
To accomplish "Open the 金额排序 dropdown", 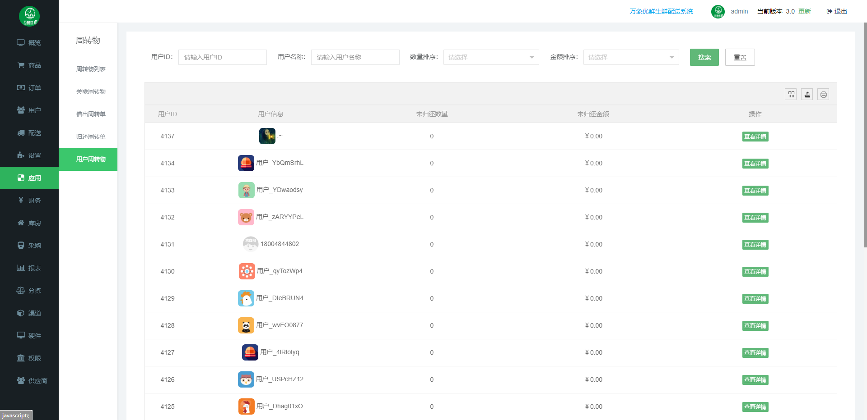I will click(631, 57).
